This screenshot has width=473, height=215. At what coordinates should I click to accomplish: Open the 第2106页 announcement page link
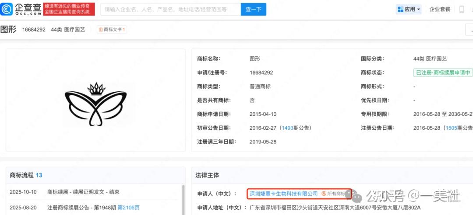[x=128, y=208]
